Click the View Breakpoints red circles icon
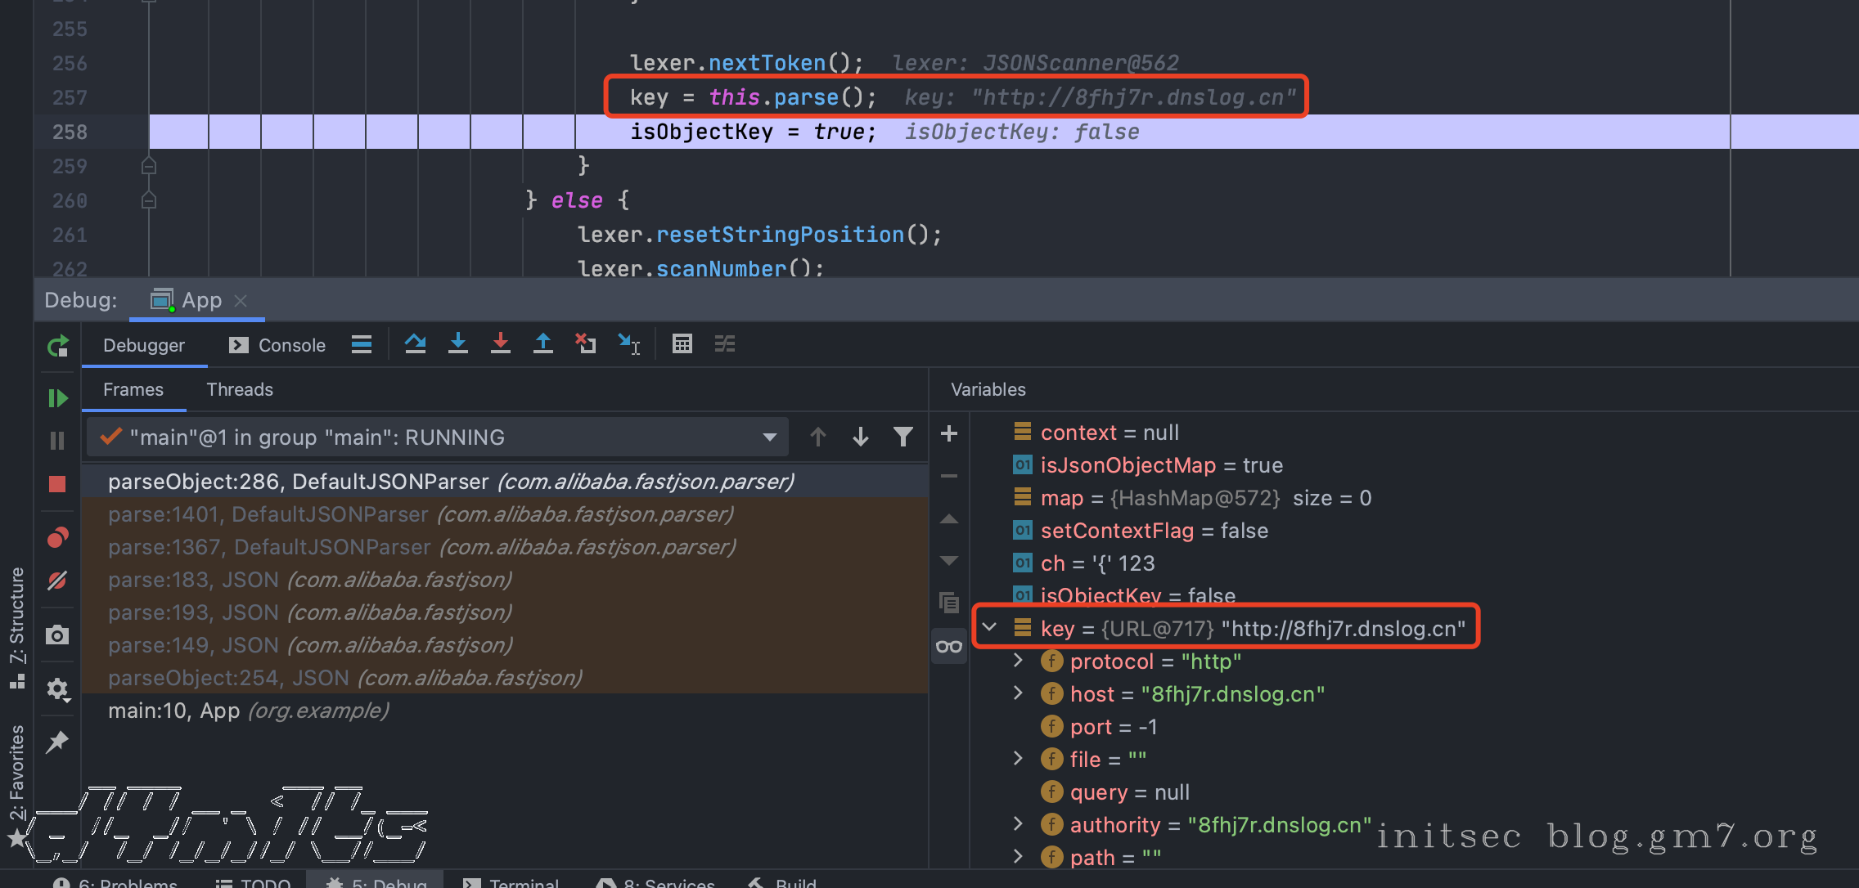 (x=57, y=537)
